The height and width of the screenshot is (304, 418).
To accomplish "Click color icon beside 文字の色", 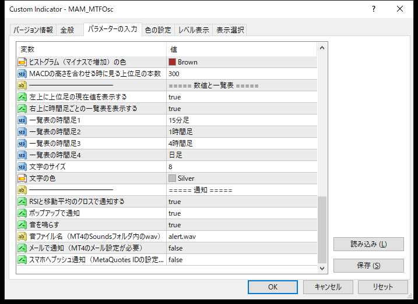I will (x=22, y=178).
